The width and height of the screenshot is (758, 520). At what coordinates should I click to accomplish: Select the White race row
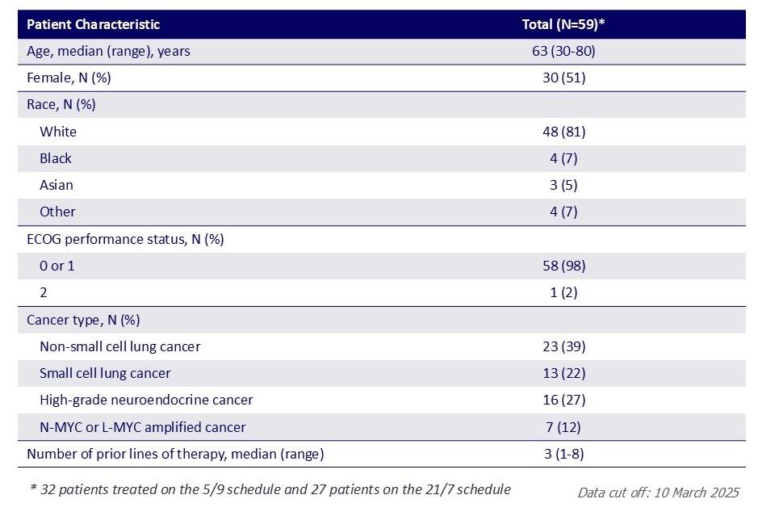point(58,132)
